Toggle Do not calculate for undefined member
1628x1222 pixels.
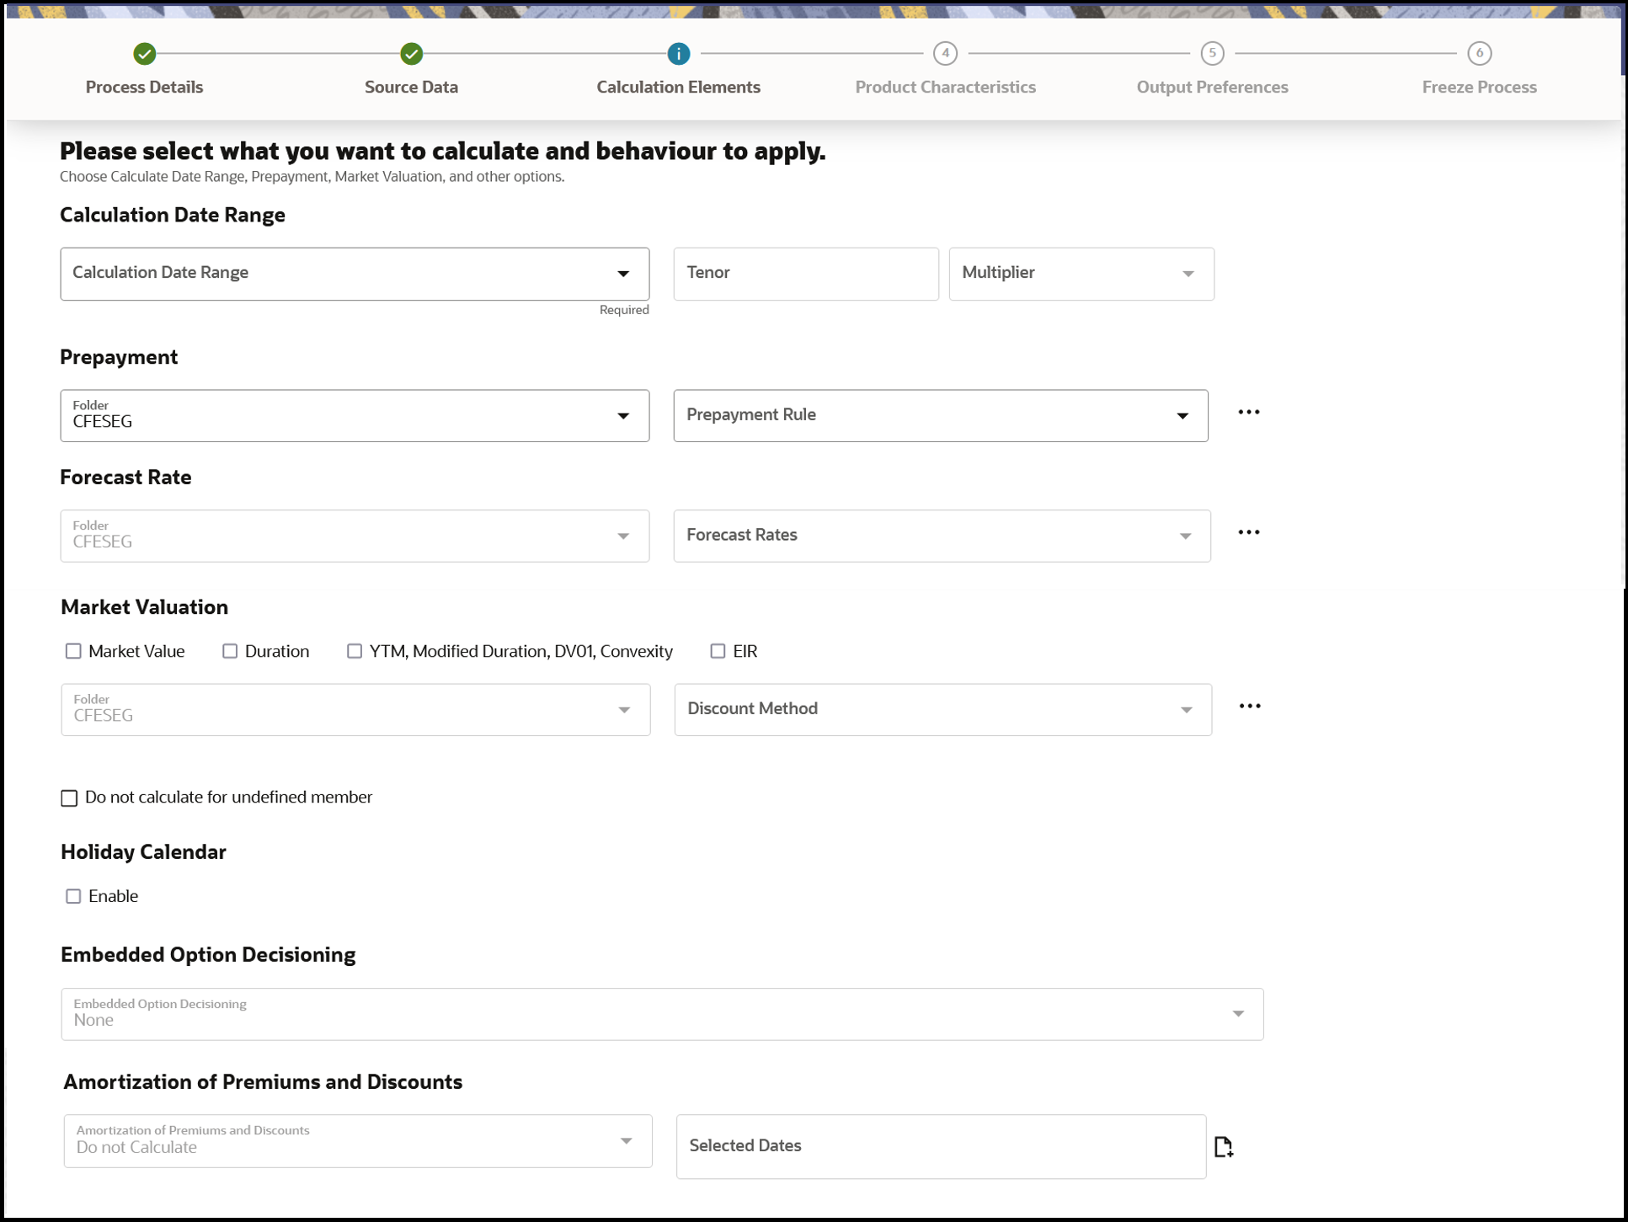[x=69, y=798]
